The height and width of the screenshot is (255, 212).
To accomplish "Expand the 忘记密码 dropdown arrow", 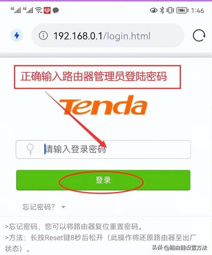I will (63, 207).
